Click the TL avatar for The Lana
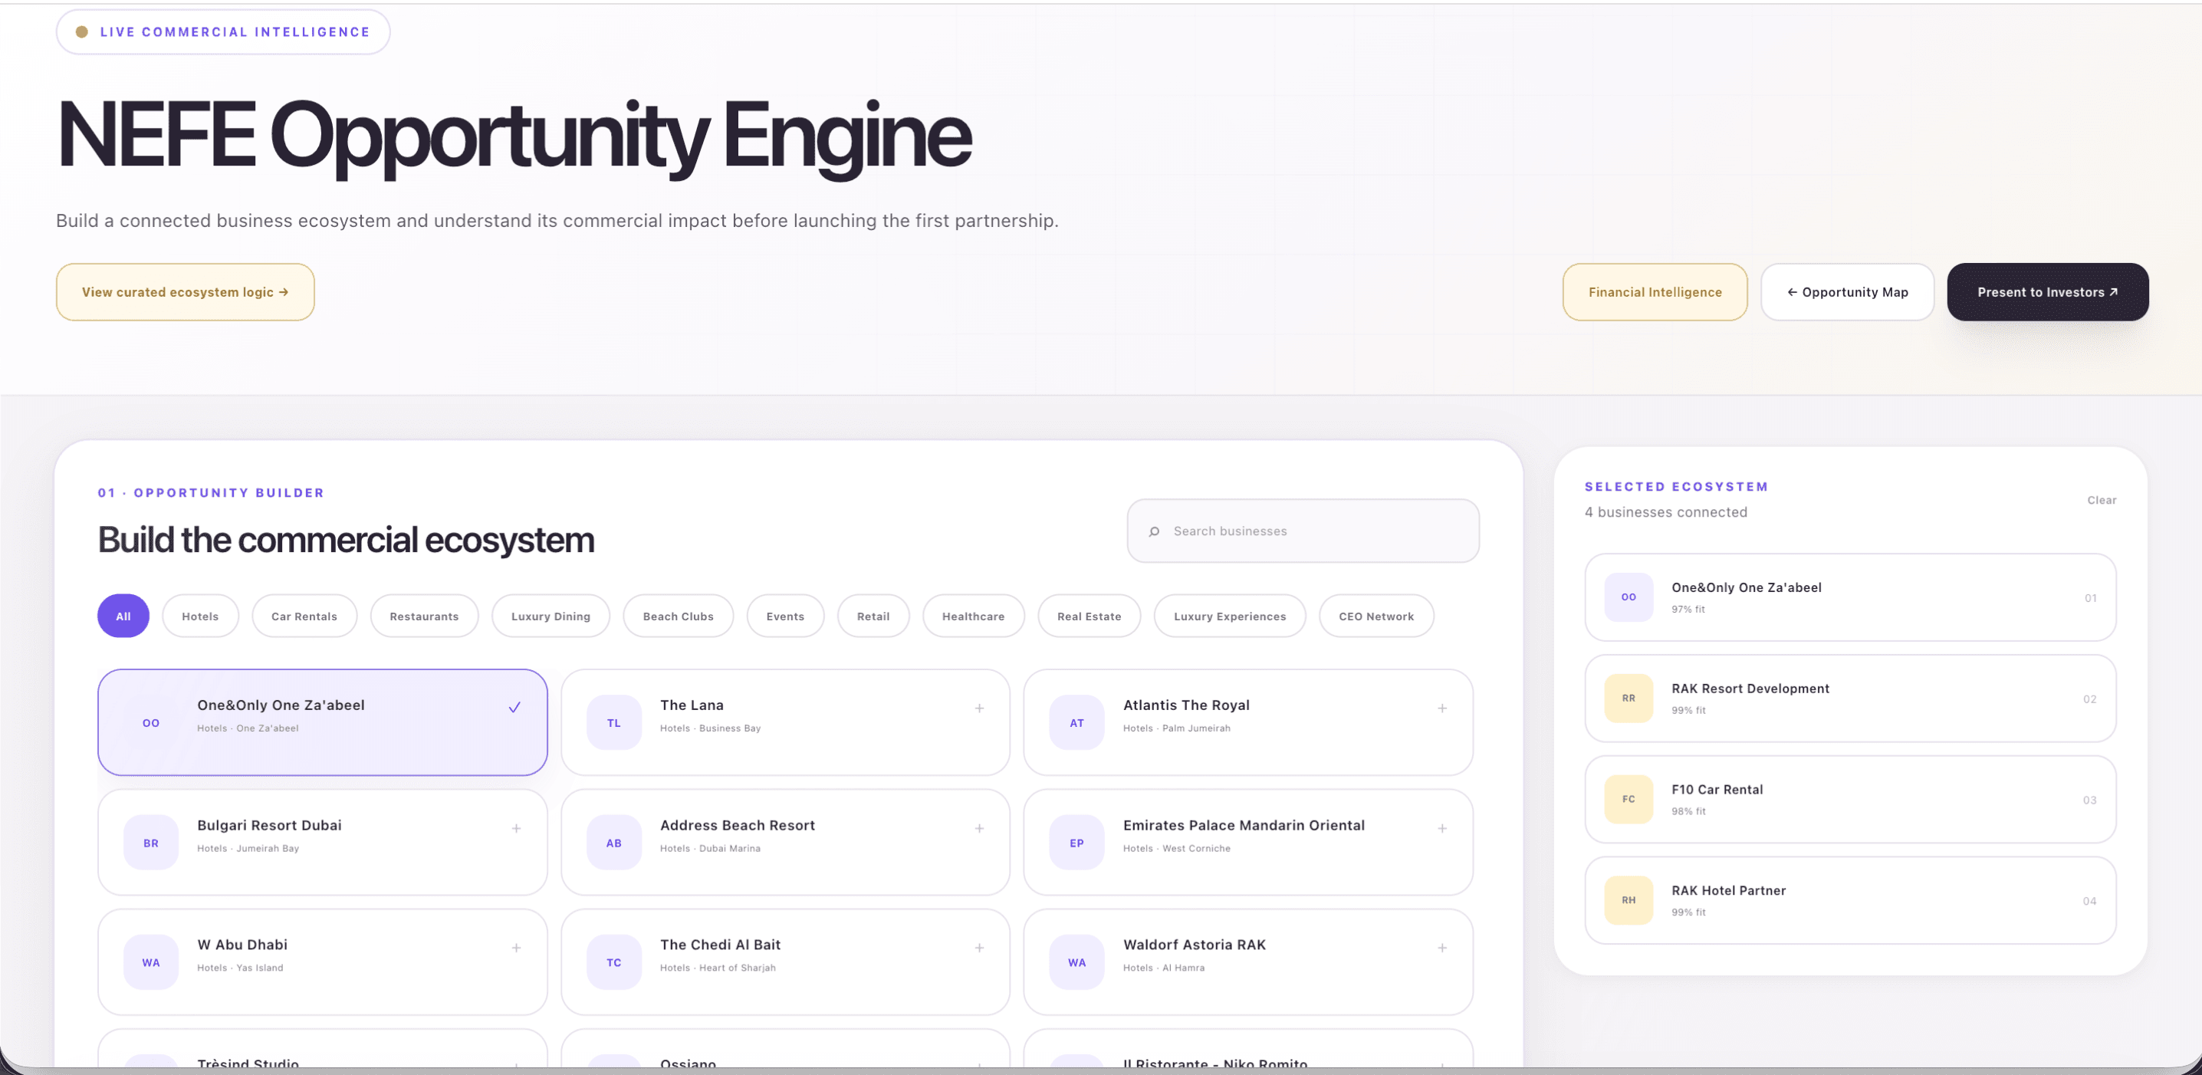2202x1075 pixels. point(614,723)
